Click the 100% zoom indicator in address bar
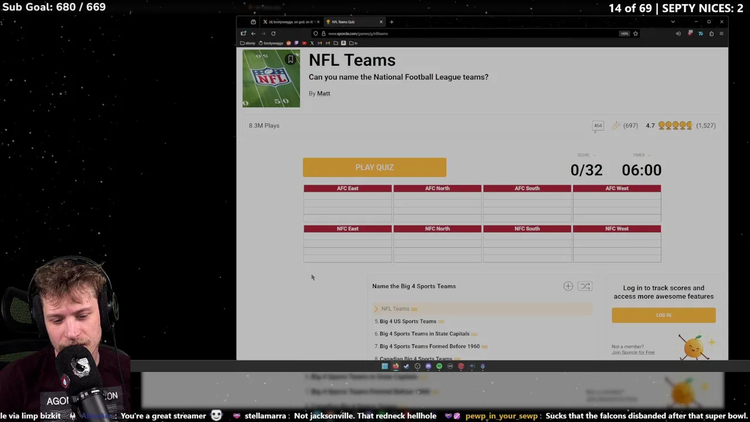Screen dimensions: 750x422 tap(624, 33)
